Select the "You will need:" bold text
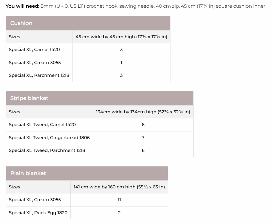 click(22, 6)
